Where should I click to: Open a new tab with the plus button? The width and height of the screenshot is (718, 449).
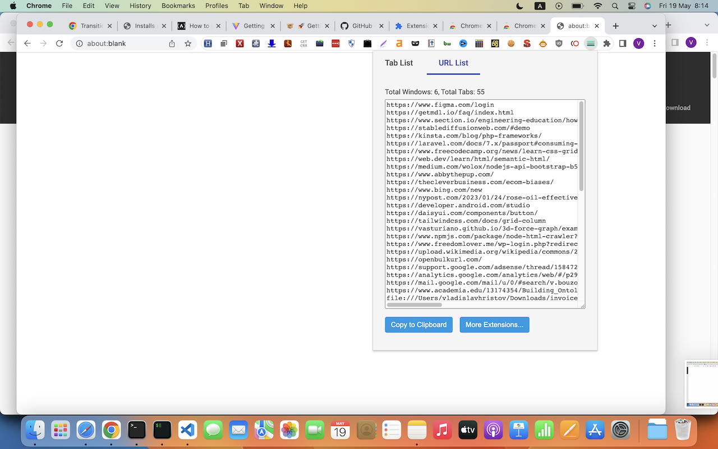tap(615, 26)
